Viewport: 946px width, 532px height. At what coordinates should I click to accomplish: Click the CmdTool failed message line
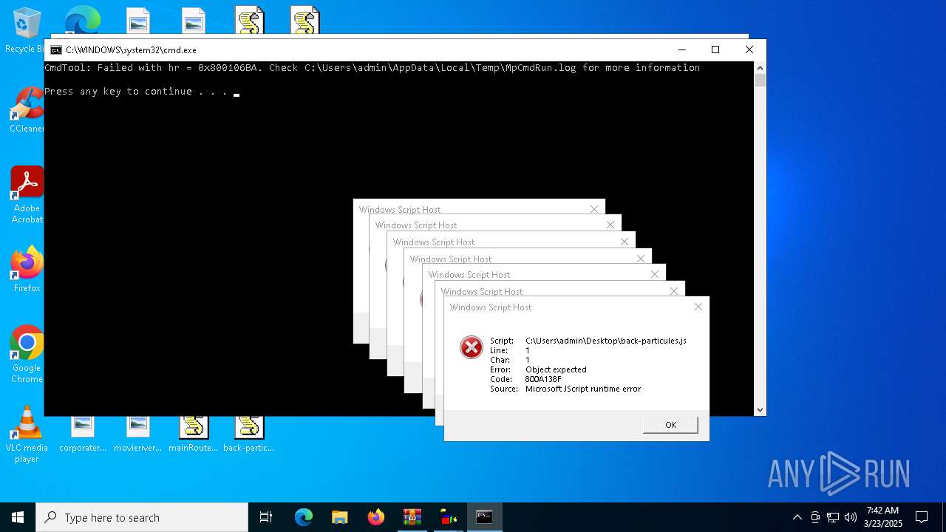point(372,68)
